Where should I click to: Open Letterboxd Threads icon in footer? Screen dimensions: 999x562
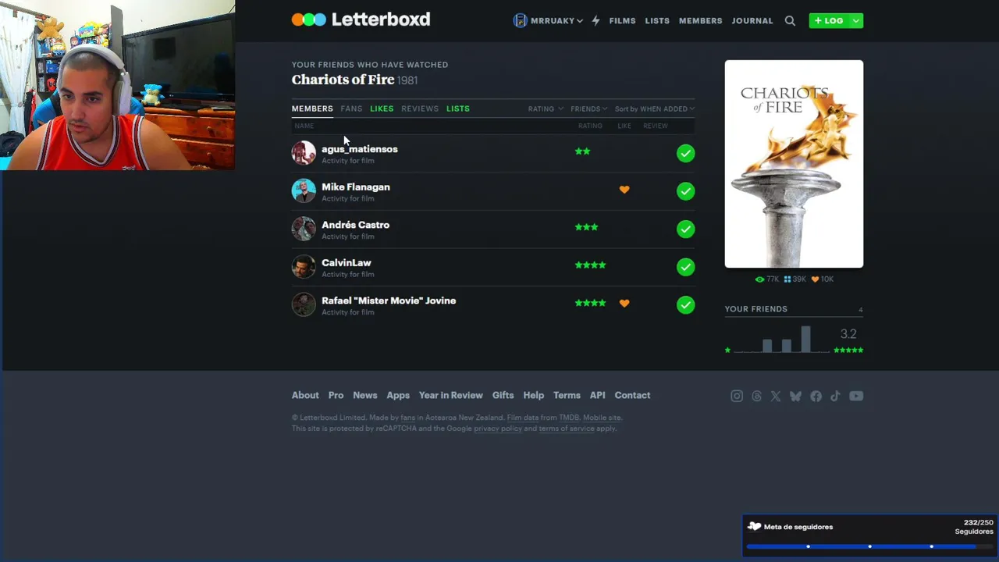pos(756,396)
